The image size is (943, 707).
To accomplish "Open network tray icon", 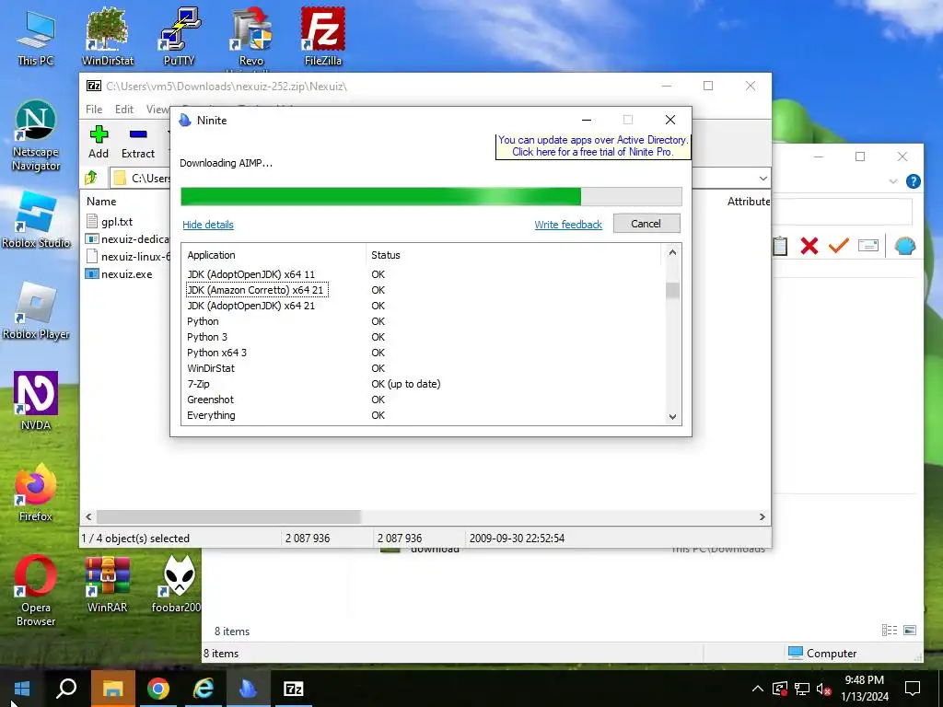I will pos(802,689).
